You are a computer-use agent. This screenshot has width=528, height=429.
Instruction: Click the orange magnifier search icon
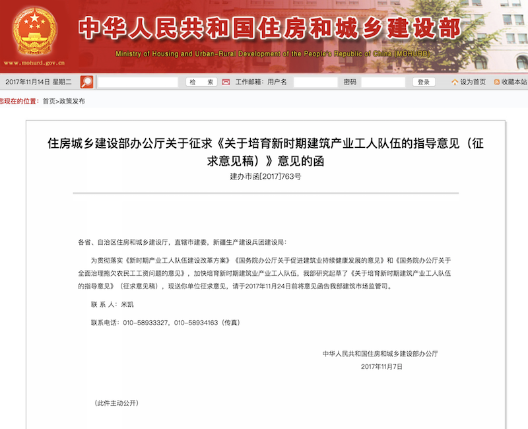pos(86,82)
